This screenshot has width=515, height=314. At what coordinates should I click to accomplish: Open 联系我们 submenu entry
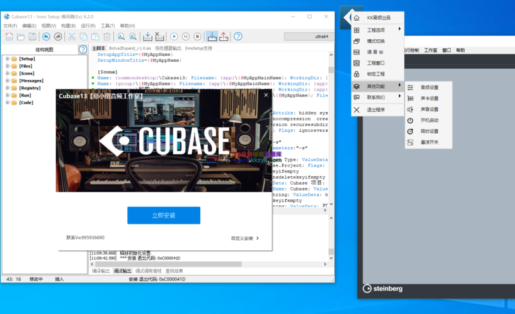point(378,97)
